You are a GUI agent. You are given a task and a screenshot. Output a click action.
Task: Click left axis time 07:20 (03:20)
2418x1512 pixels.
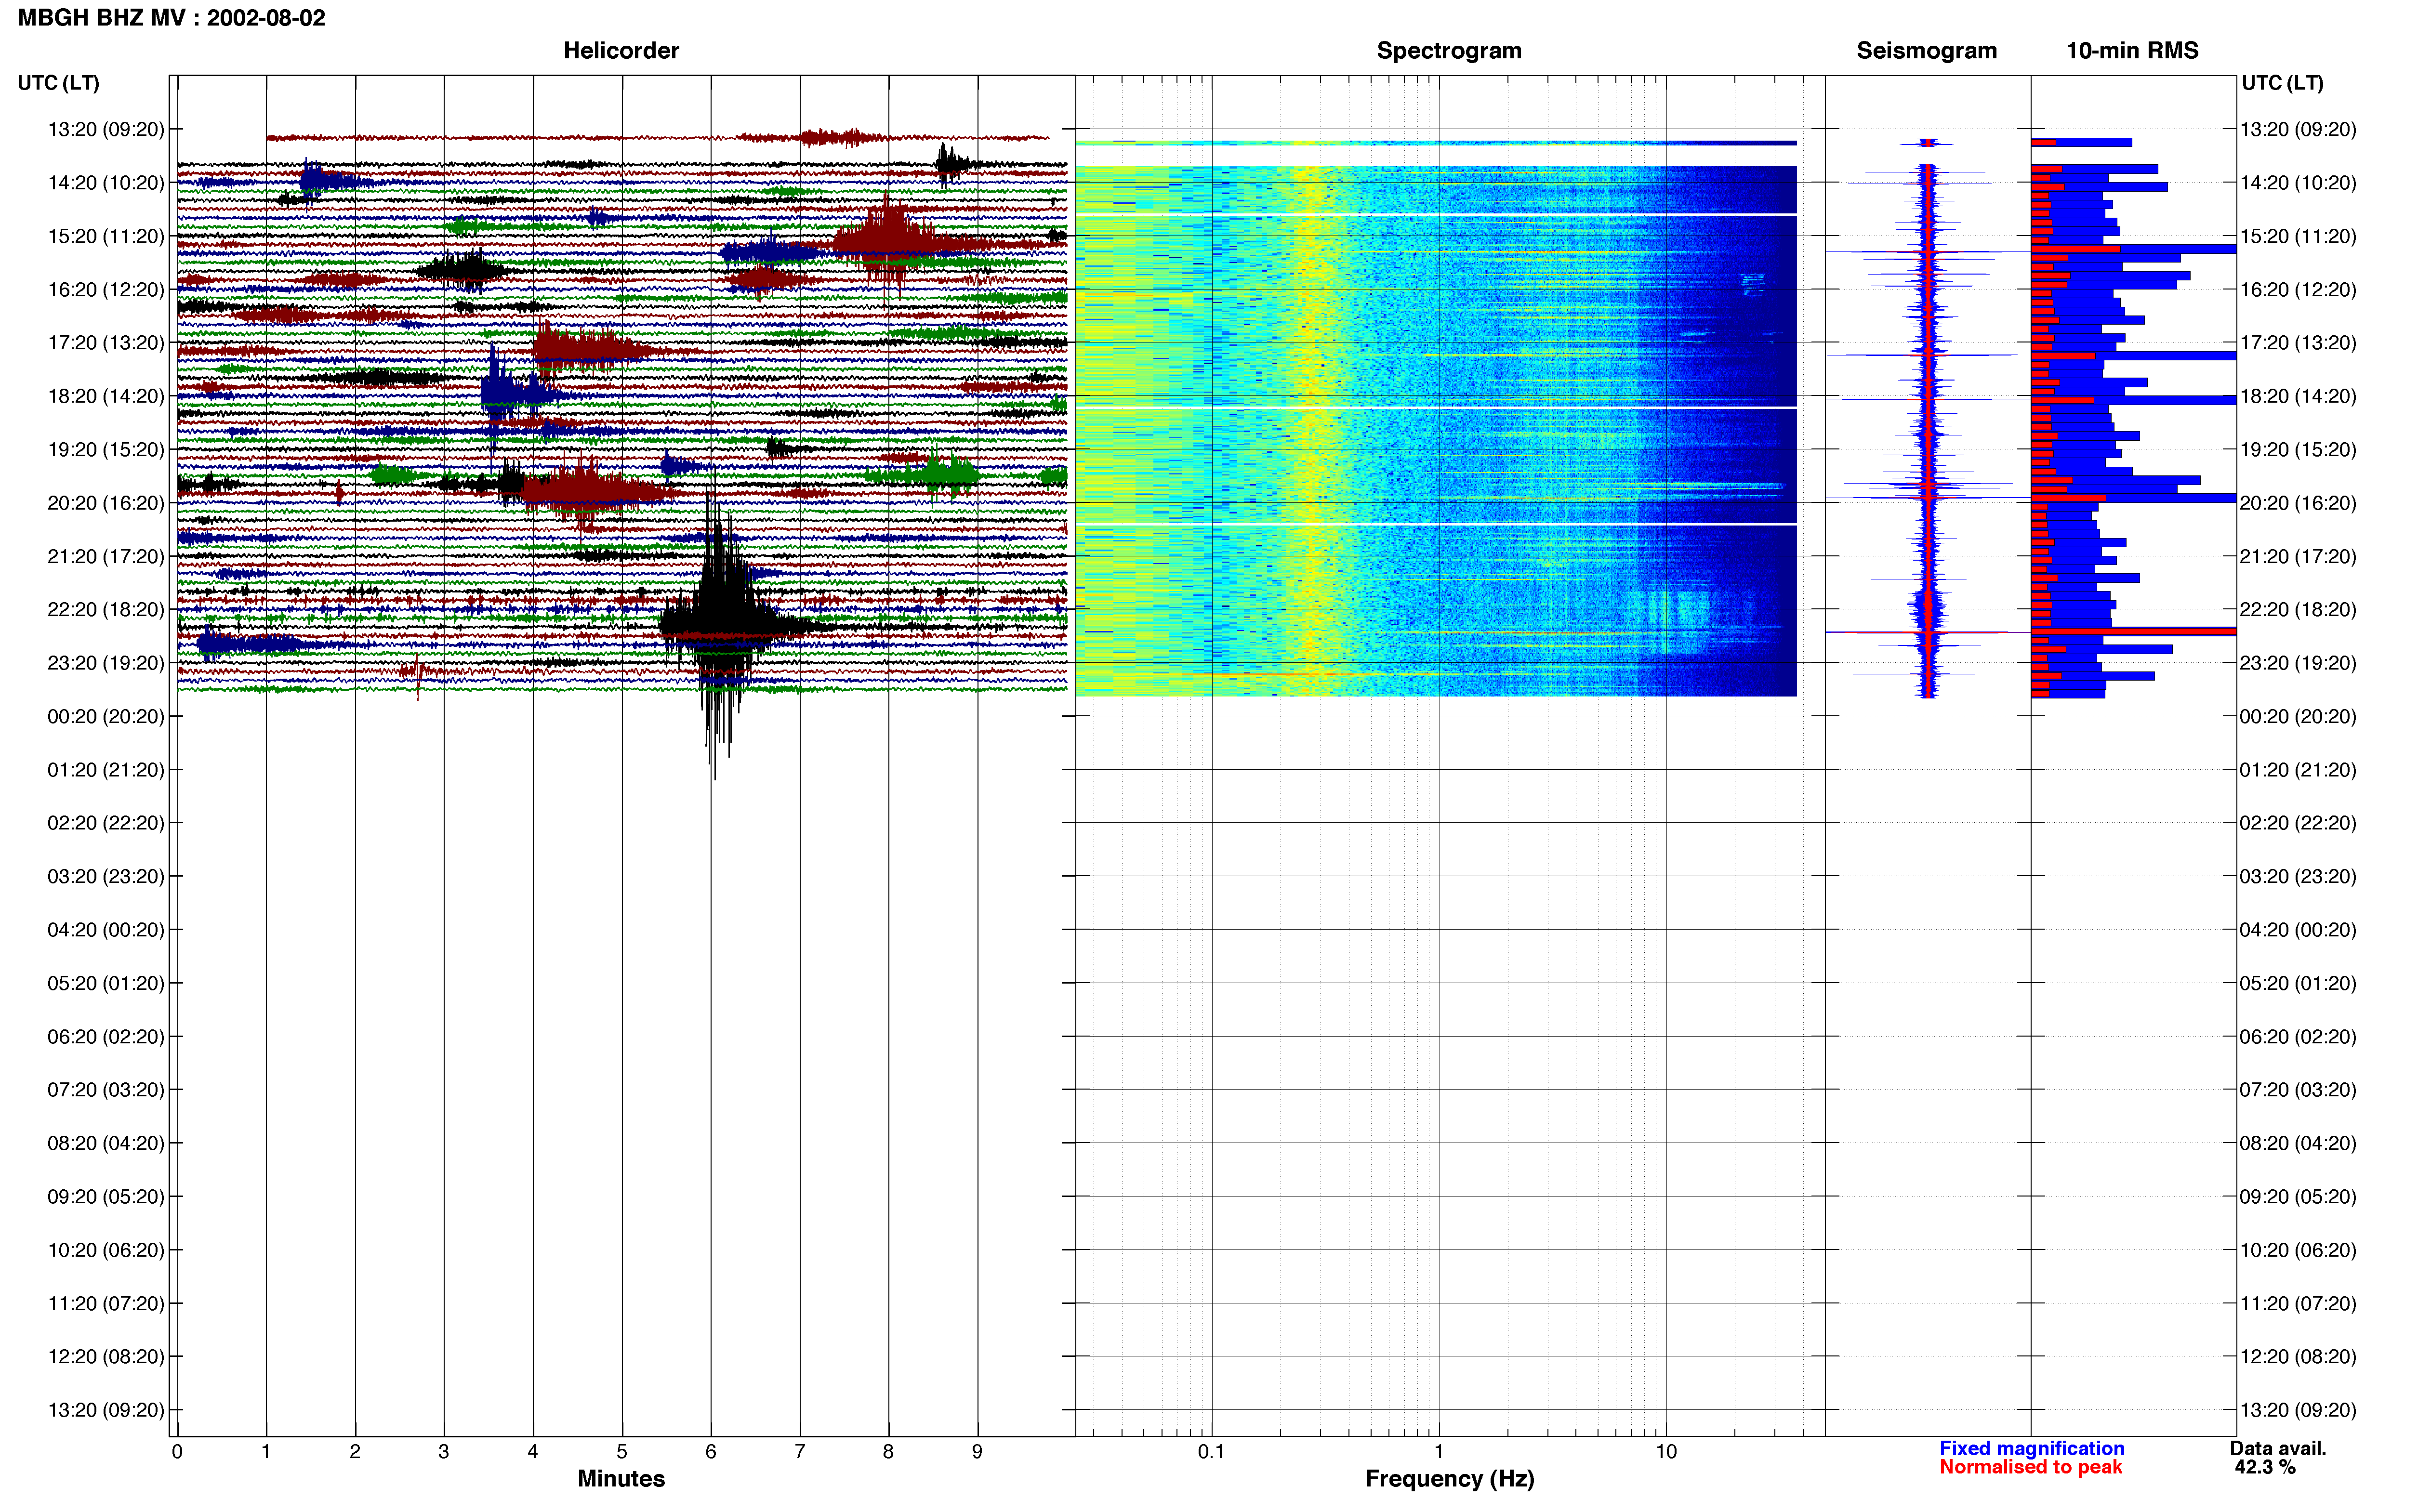coord(106,1090)
